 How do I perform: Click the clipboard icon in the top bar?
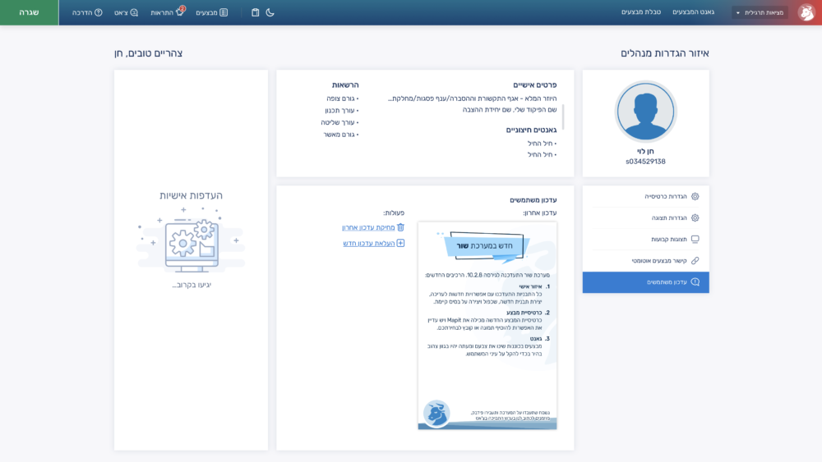256,12
